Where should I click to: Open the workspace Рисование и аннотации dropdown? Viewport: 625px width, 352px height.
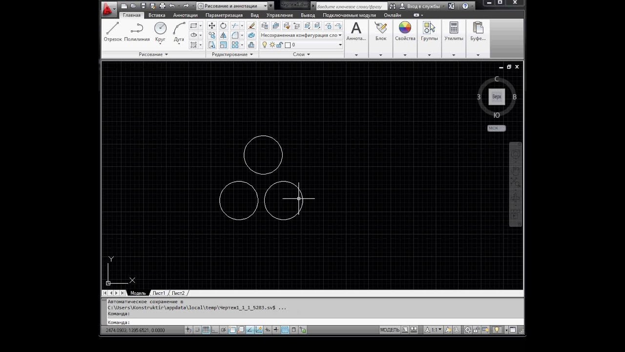click(x=236, y=6)
